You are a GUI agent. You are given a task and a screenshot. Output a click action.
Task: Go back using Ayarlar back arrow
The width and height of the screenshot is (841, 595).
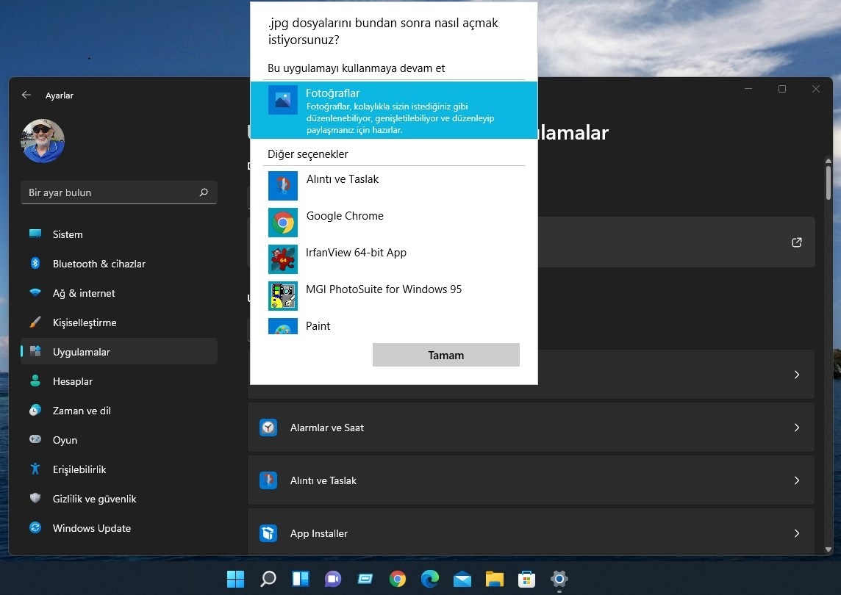click(x=26, y=95)
